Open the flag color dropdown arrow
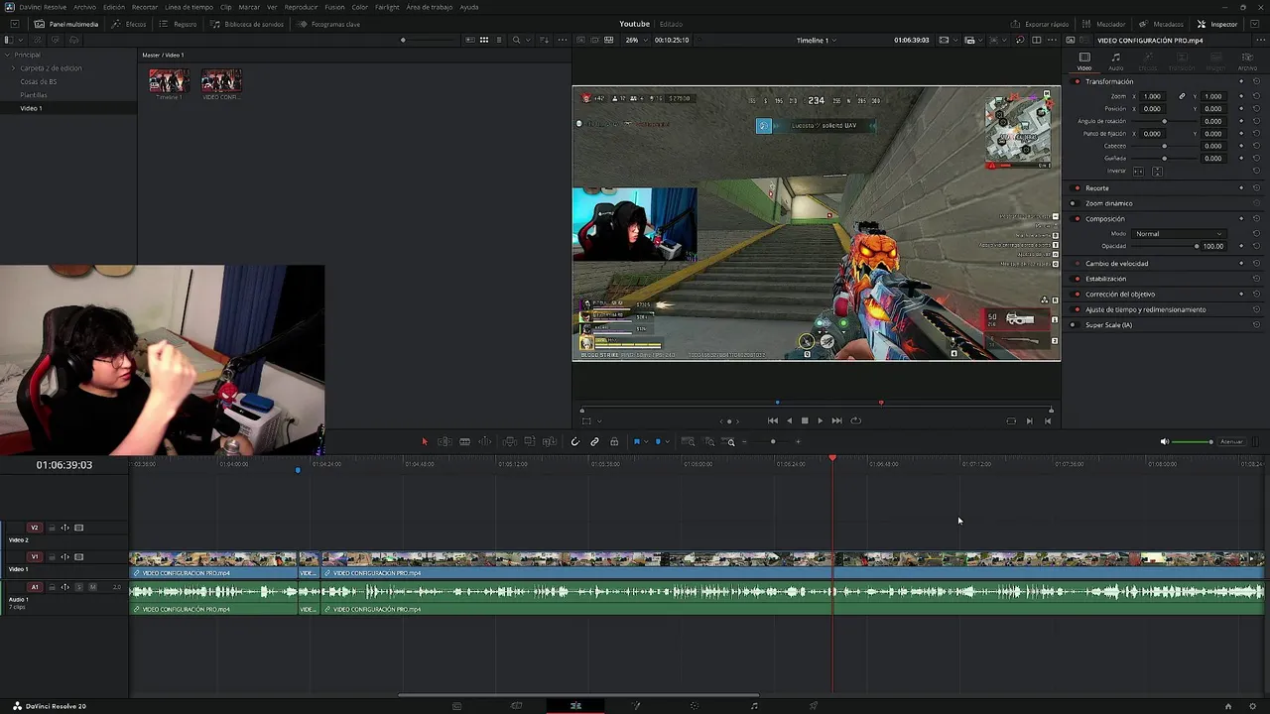This screenshot has height=714, width=1270. pos(646,441)
